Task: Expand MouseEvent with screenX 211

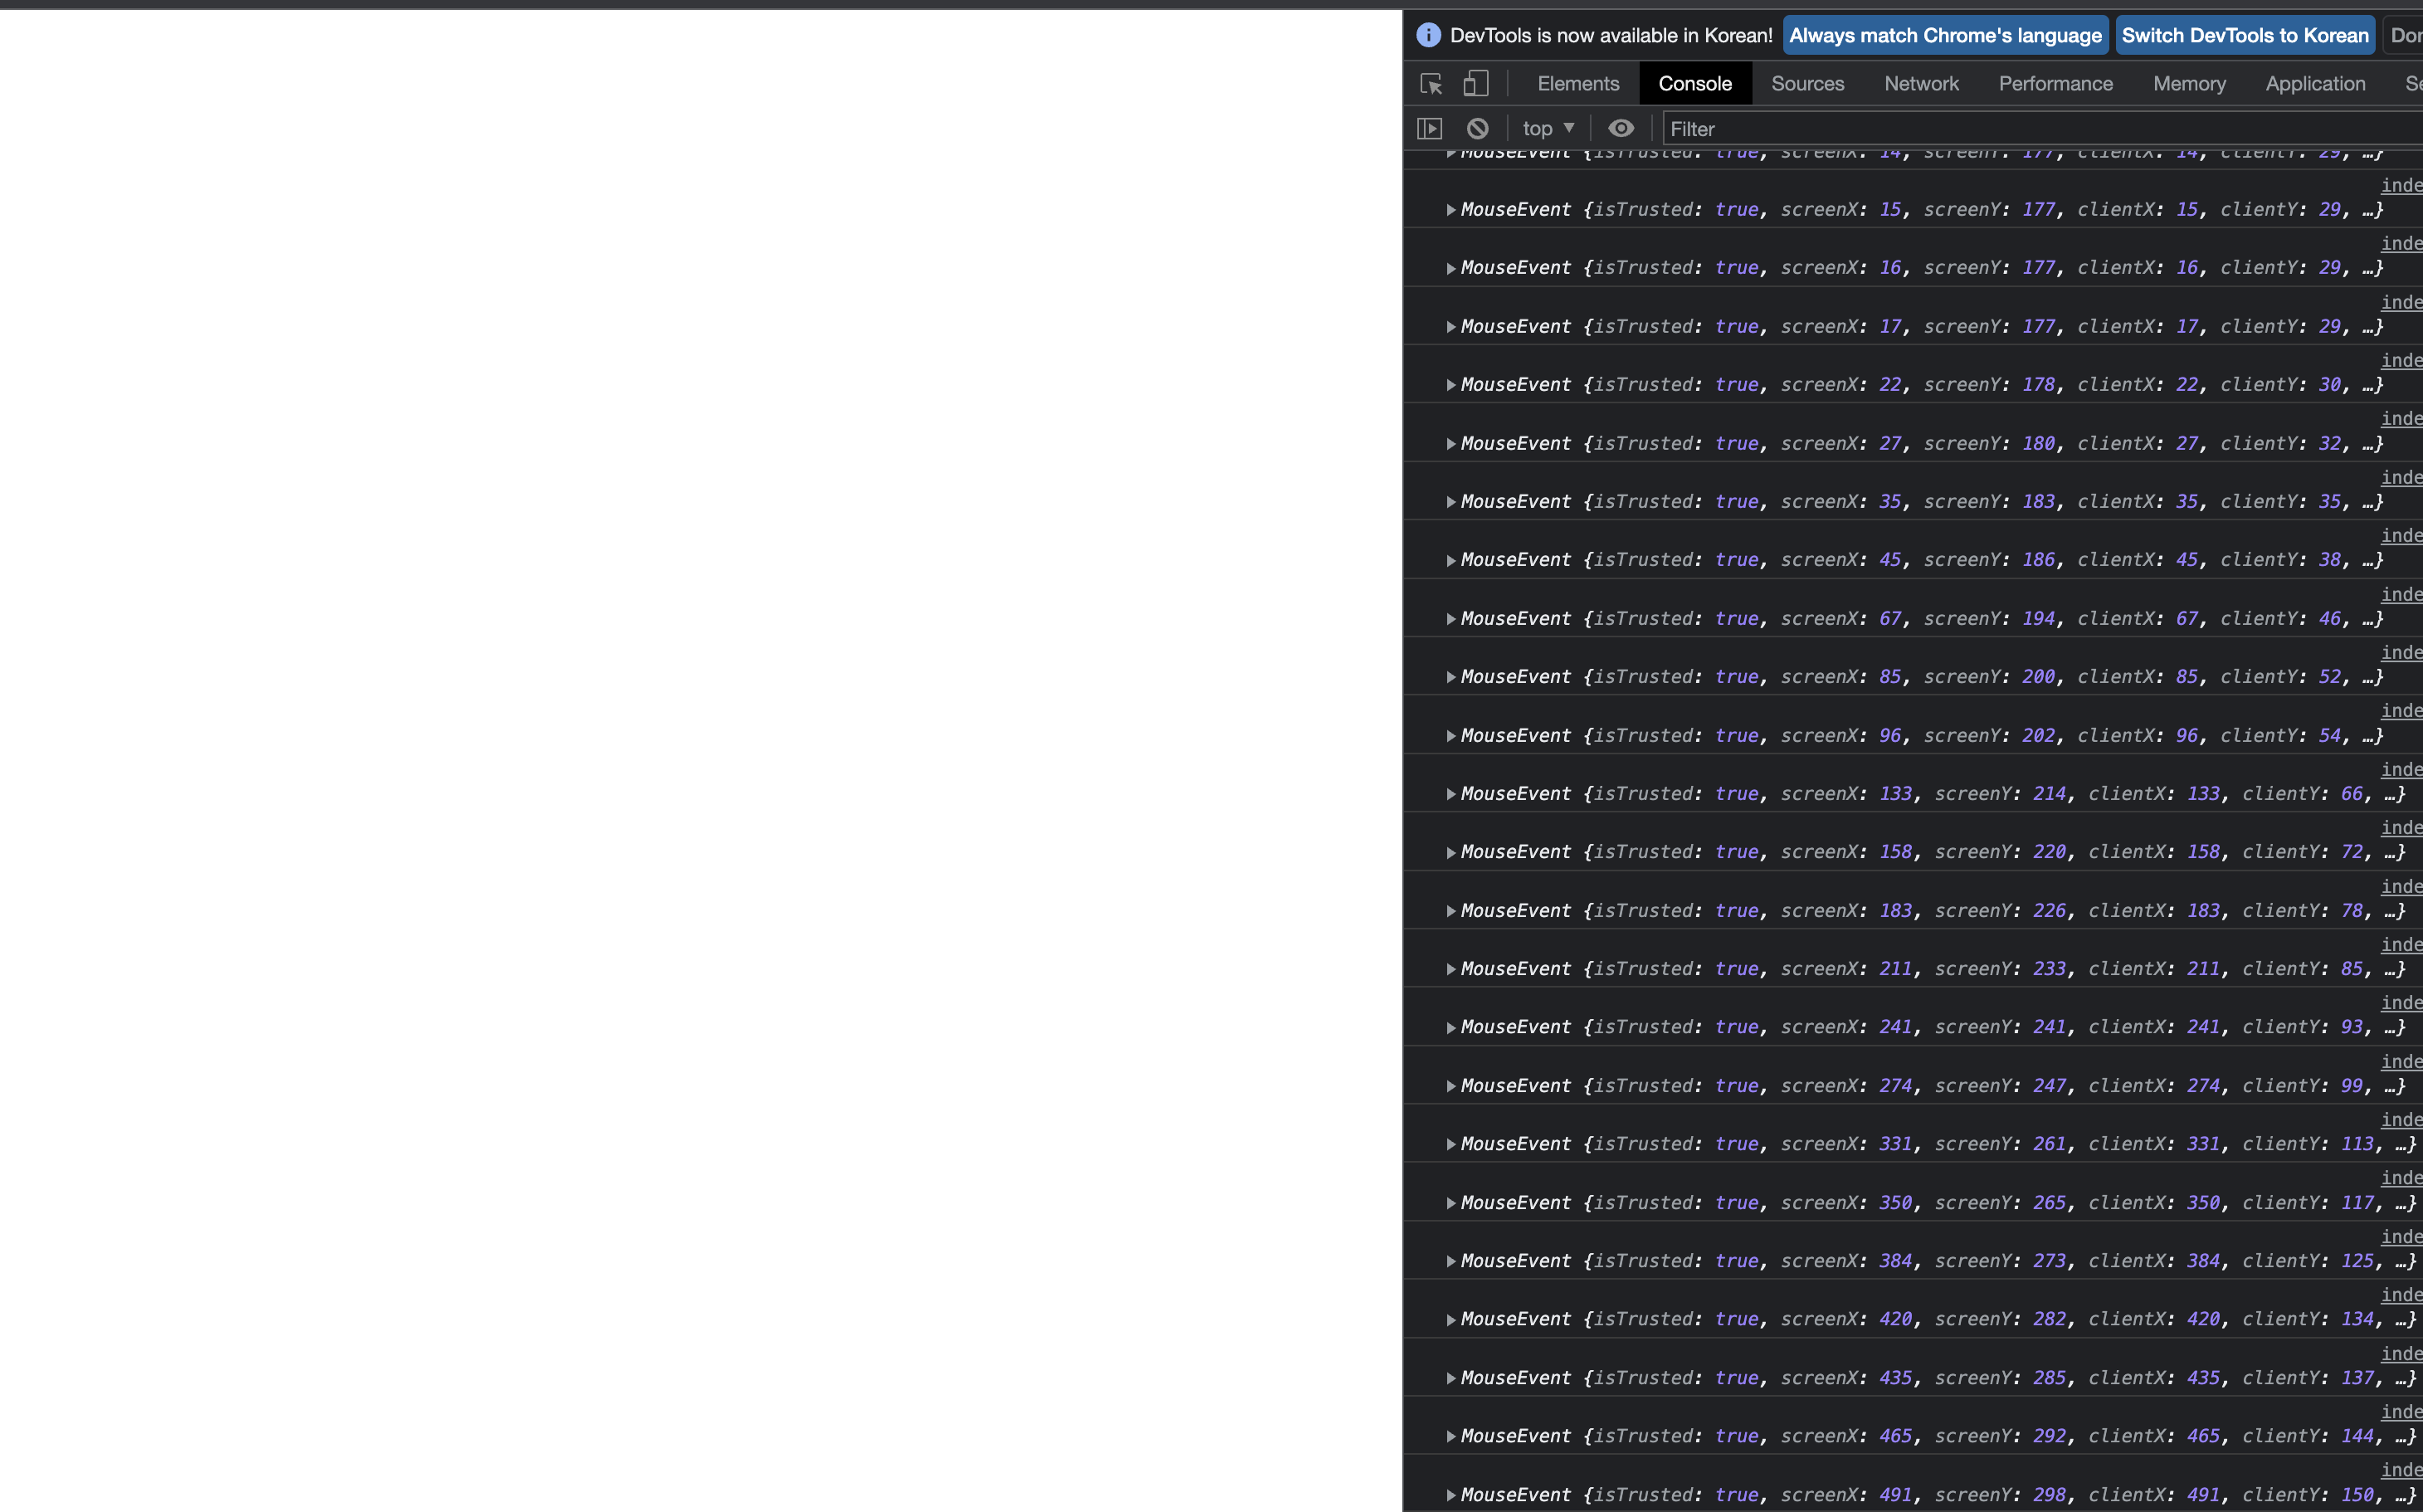Action: [1451, 969]
